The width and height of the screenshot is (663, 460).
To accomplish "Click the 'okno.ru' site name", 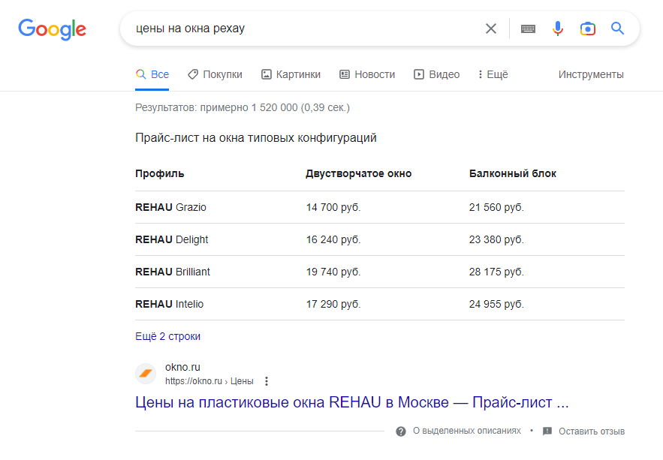I will click(x=182, y=367).
